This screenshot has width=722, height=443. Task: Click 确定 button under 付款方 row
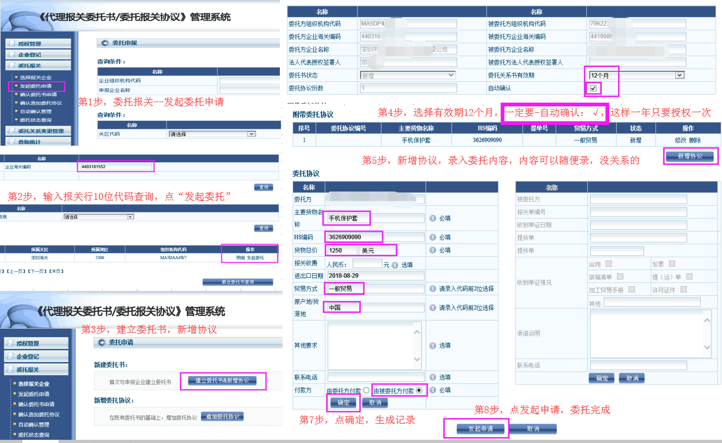(x=344, y=403)
